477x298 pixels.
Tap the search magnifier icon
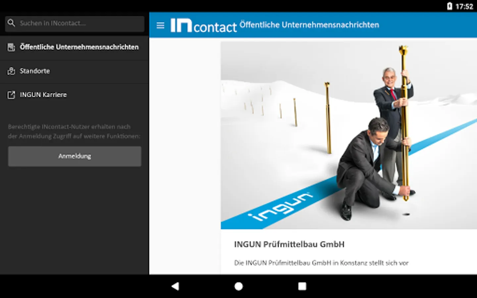(x=11, y=23)
